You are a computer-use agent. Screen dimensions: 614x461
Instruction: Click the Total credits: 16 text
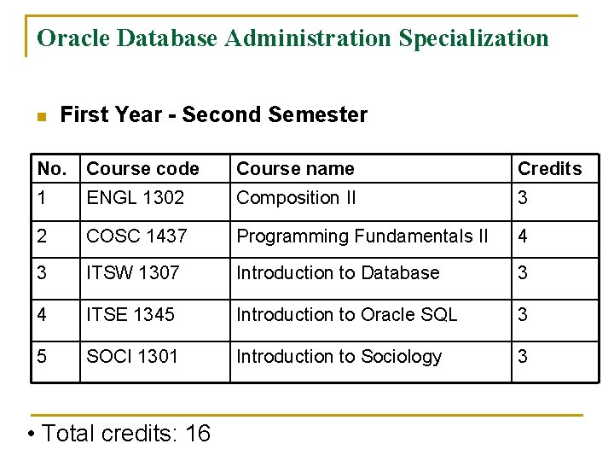click(x=119, y=434)
